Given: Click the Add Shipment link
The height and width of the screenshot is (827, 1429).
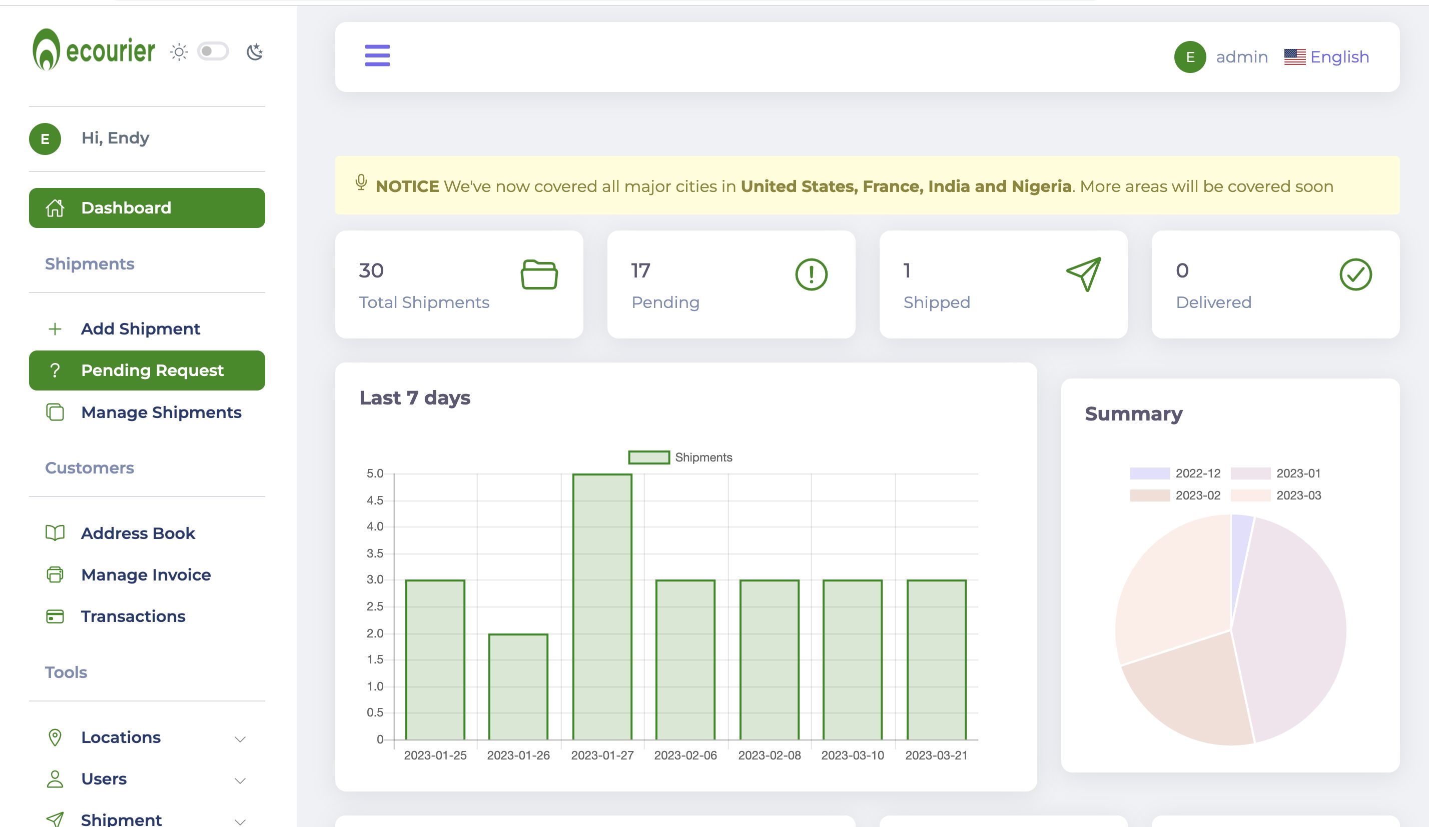Looking at the screenshot, I should click(x=140, y=329).
